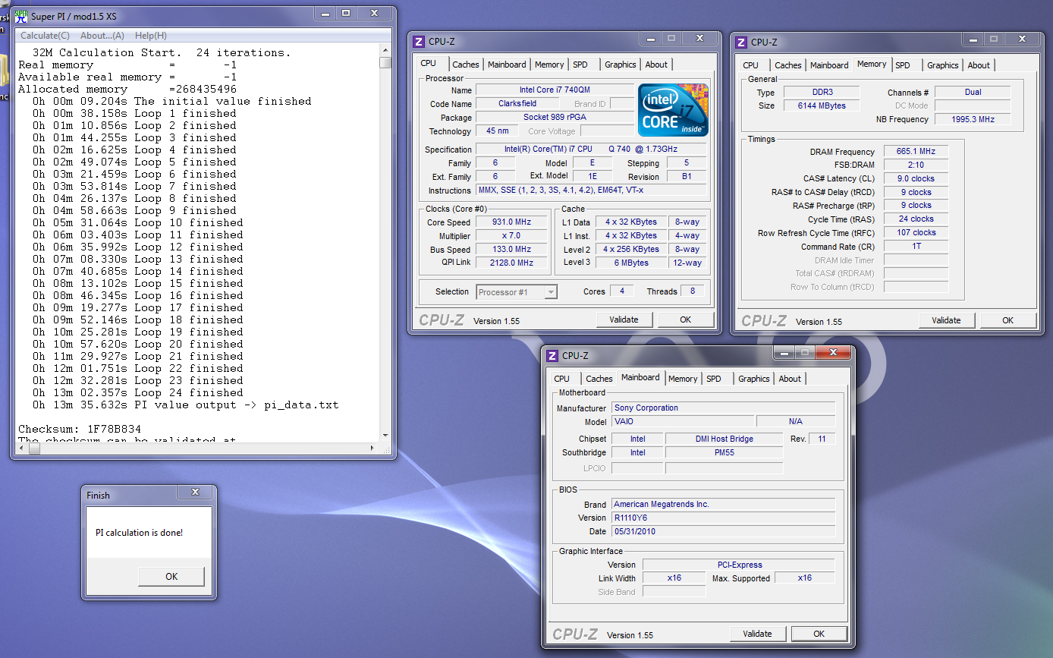Viewport: 1053px width, 658px height.
Task: Click the CAS# Latency value 9.0 clocks
Action: [x=916, y=179]
